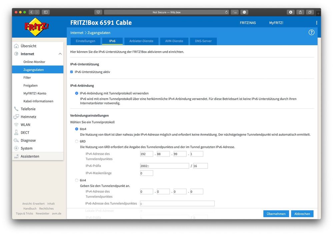Screen dimensions: 333x235
Task: Click the DECT phone icon
Action: [x=16, y=132]
